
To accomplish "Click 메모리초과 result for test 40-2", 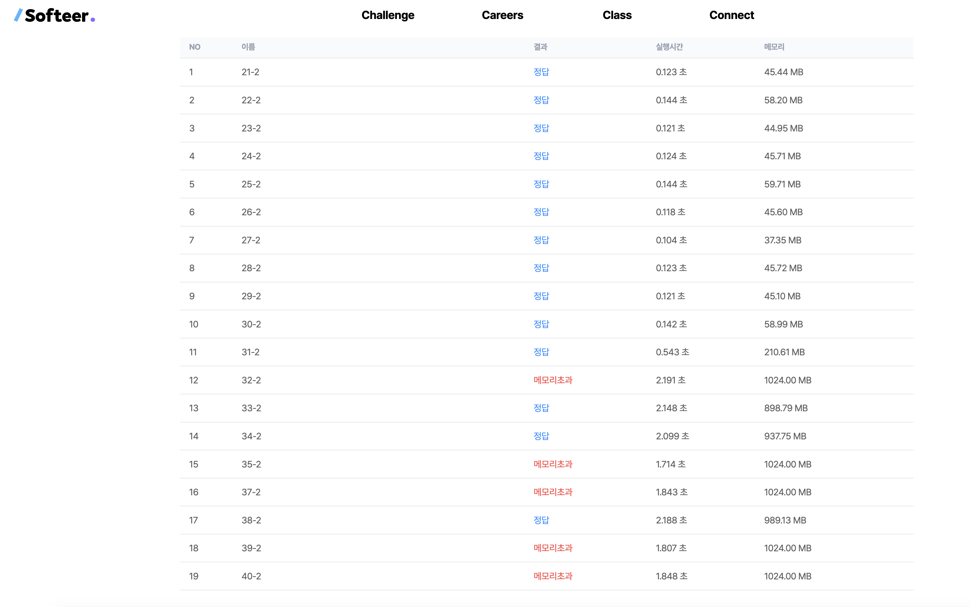I will (553, 576).
